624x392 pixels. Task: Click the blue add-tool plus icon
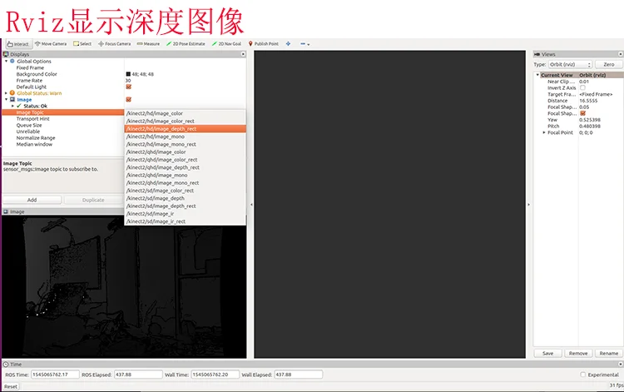tap(288, 44)
